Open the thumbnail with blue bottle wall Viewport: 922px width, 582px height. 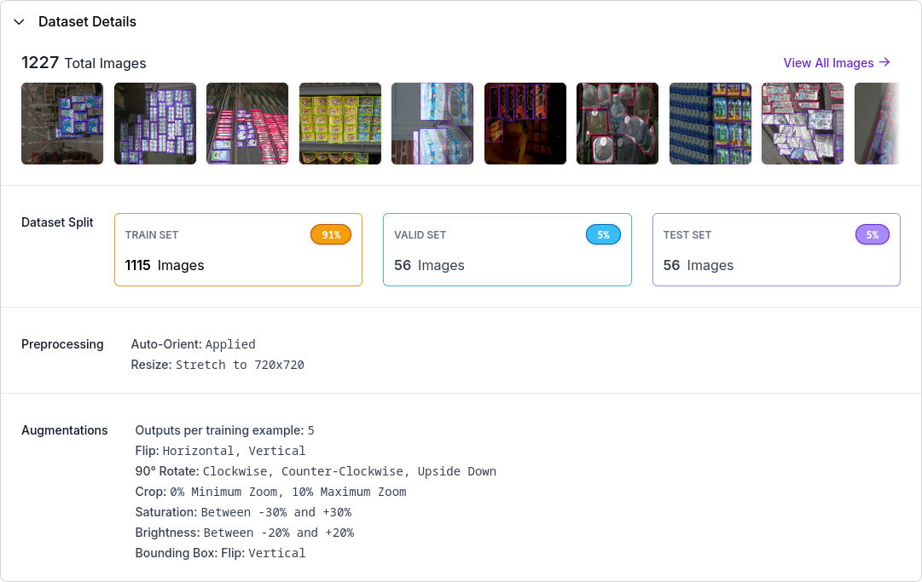(710, 124)
